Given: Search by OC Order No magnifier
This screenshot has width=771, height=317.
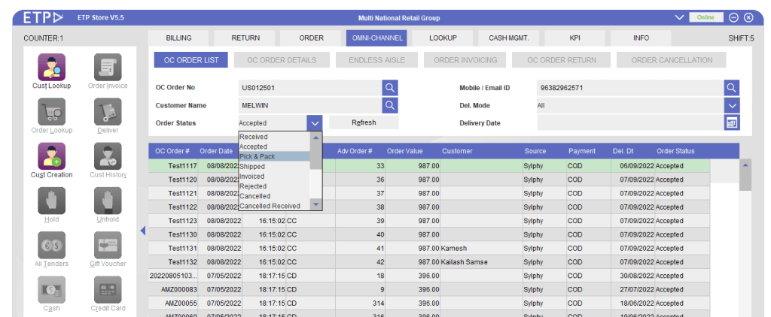Looking at the screenshot, I should pos(390,88).
